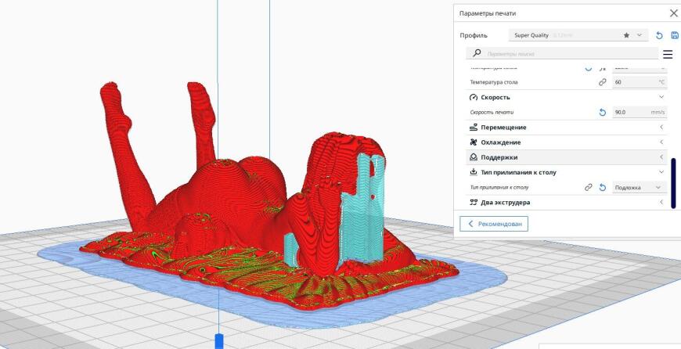Revert the Скорость печати value
681x349 pixels.
coord(603,113)
